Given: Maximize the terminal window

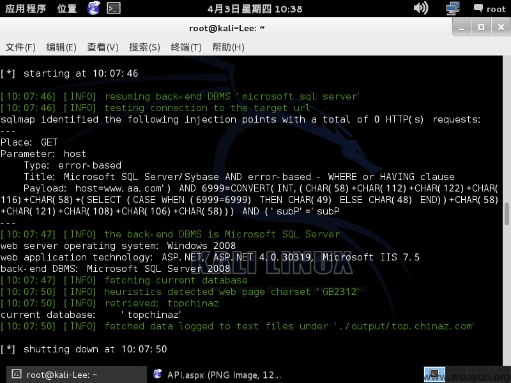Looking at the screenshot, I should [x=481, y=27].
